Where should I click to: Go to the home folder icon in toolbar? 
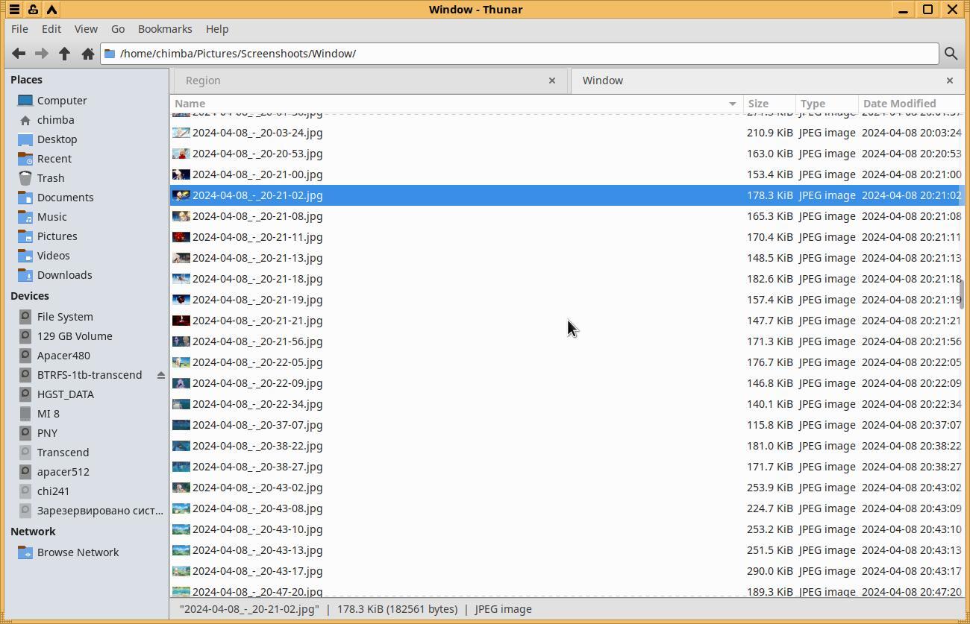[88, 54]
